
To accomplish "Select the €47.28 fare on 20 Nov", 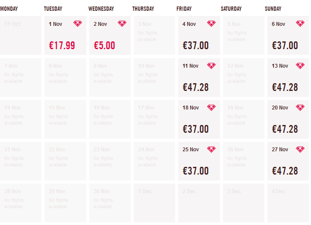I will (x=285, y=129).
